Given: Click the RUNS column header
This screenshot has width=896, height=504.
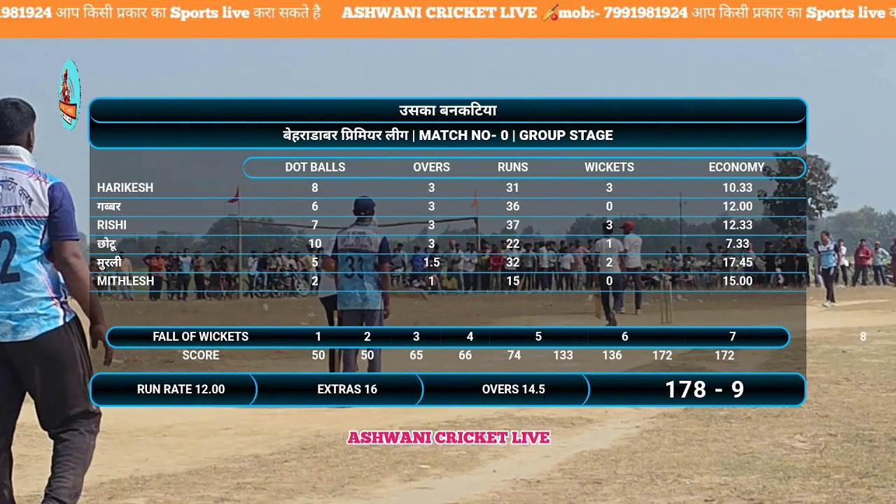Looking at the screenshot, I should pyautogui.click(x=513, y=167).
